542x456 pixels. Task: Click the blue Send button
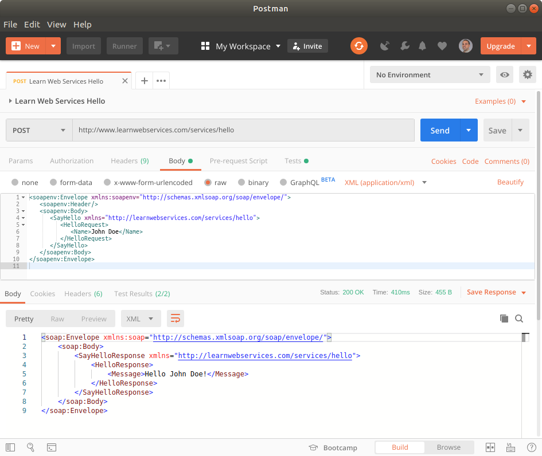tap(440, 130)
